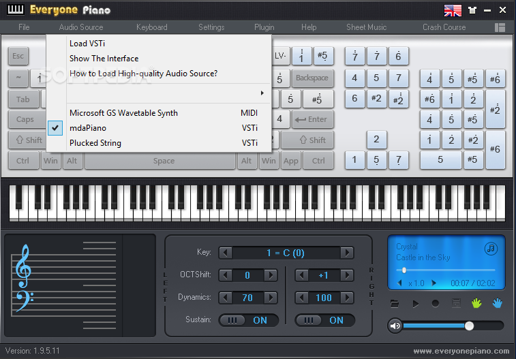
Task: Shift Key right arrow
Action: (347, 253)
